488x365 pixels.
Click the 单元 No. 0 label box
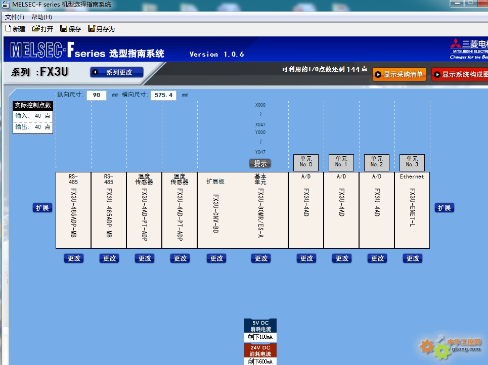[306, 162]
